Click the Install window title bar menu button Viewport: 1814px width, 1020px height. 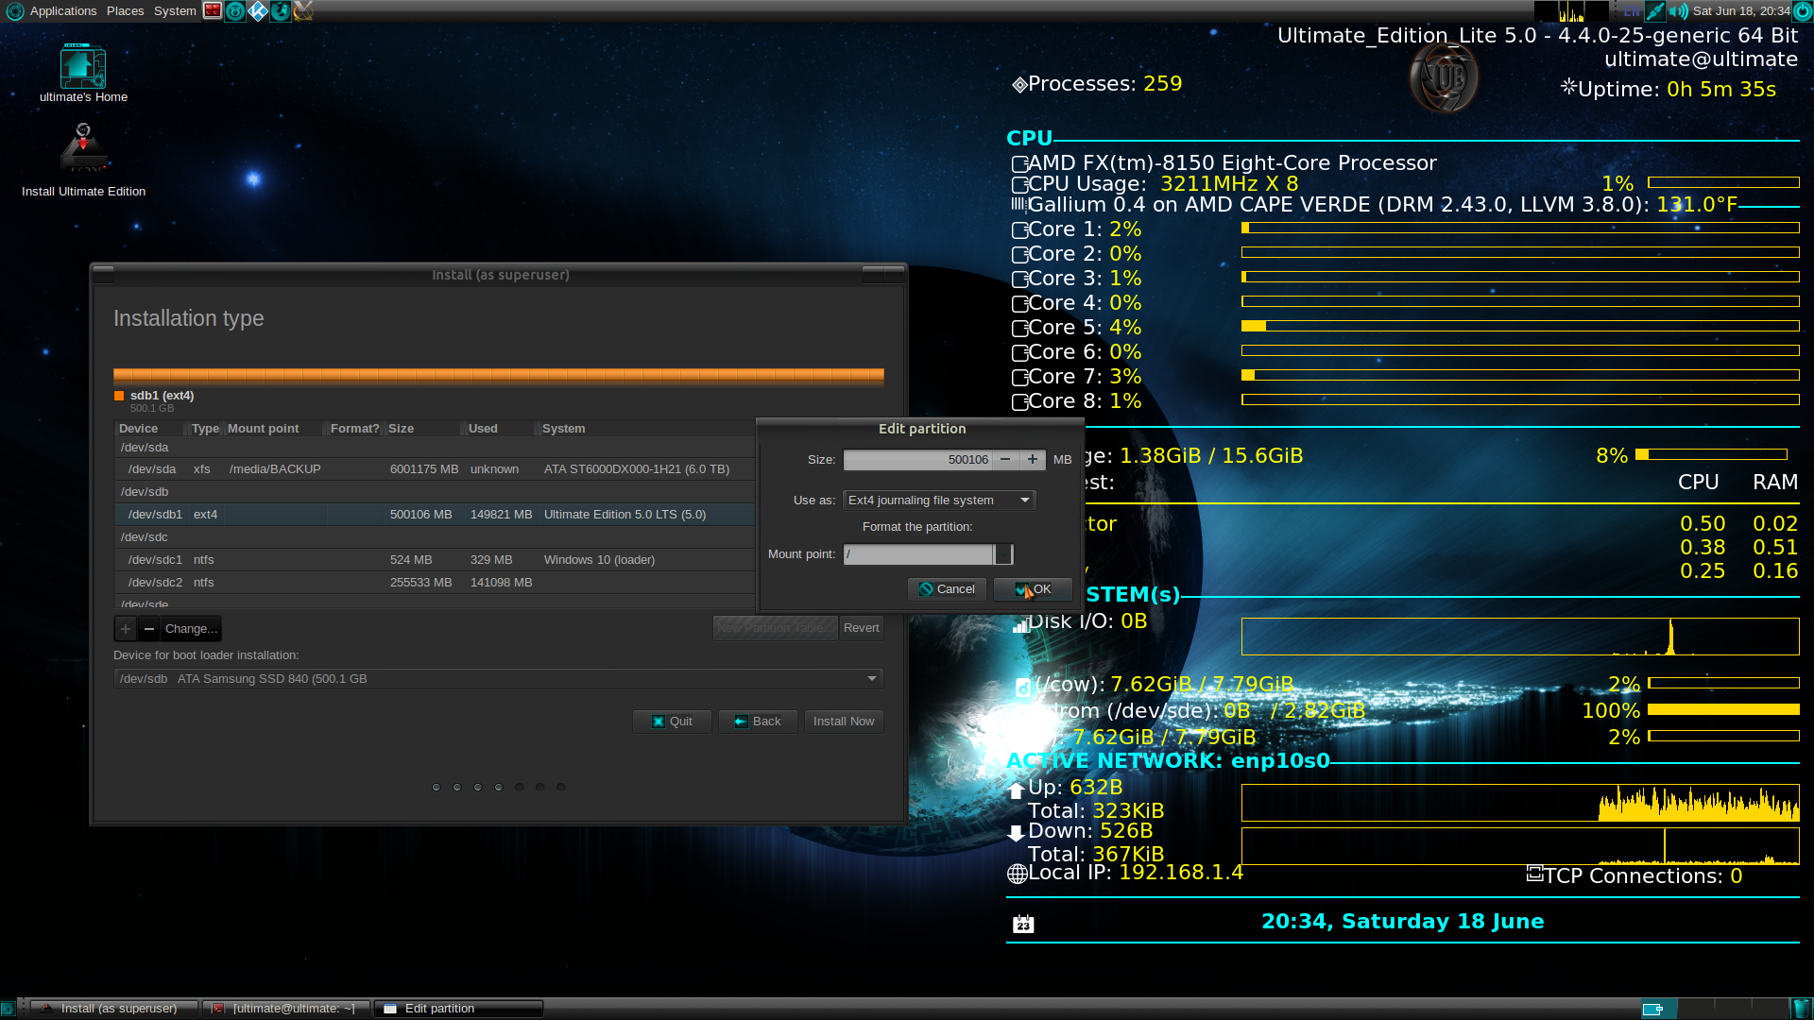coord(104,274)
